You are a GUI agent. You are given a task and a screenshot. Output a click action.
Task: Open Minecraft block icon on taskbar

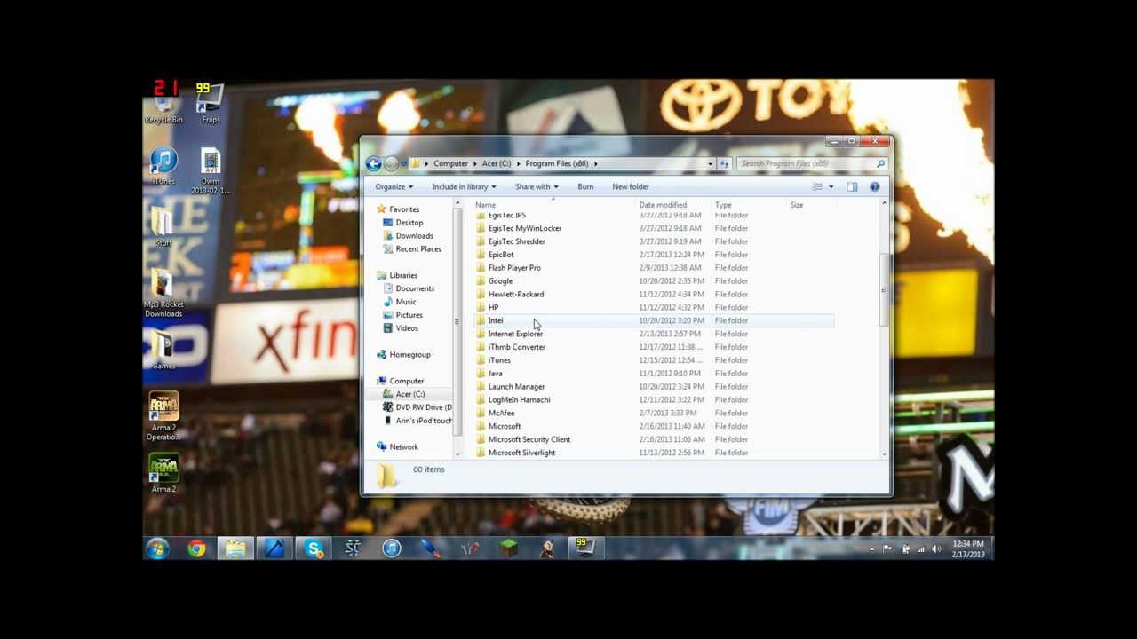509,549
